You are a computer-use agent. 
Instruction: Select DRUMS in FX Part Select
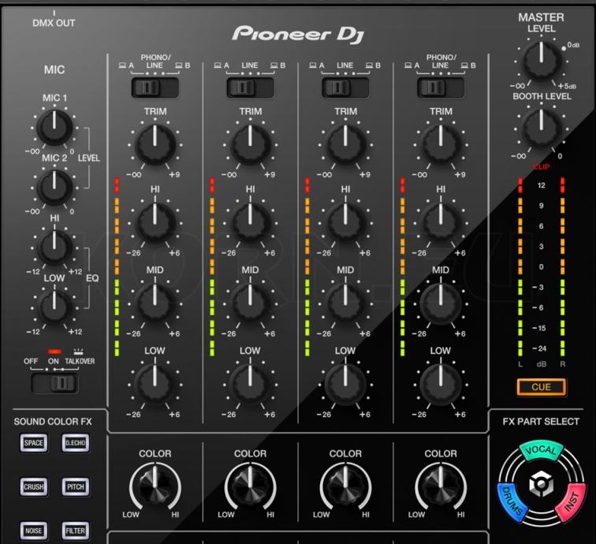coord(512,501)
